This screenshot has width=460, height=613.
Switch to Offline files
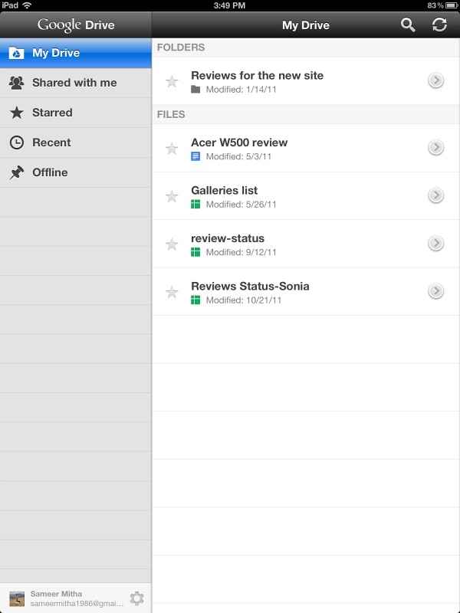[75, 172]
